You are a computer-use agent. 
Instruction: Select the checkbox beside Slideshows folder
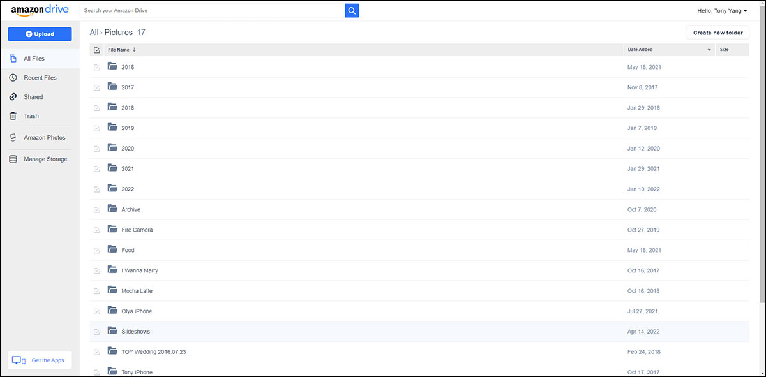97,332
